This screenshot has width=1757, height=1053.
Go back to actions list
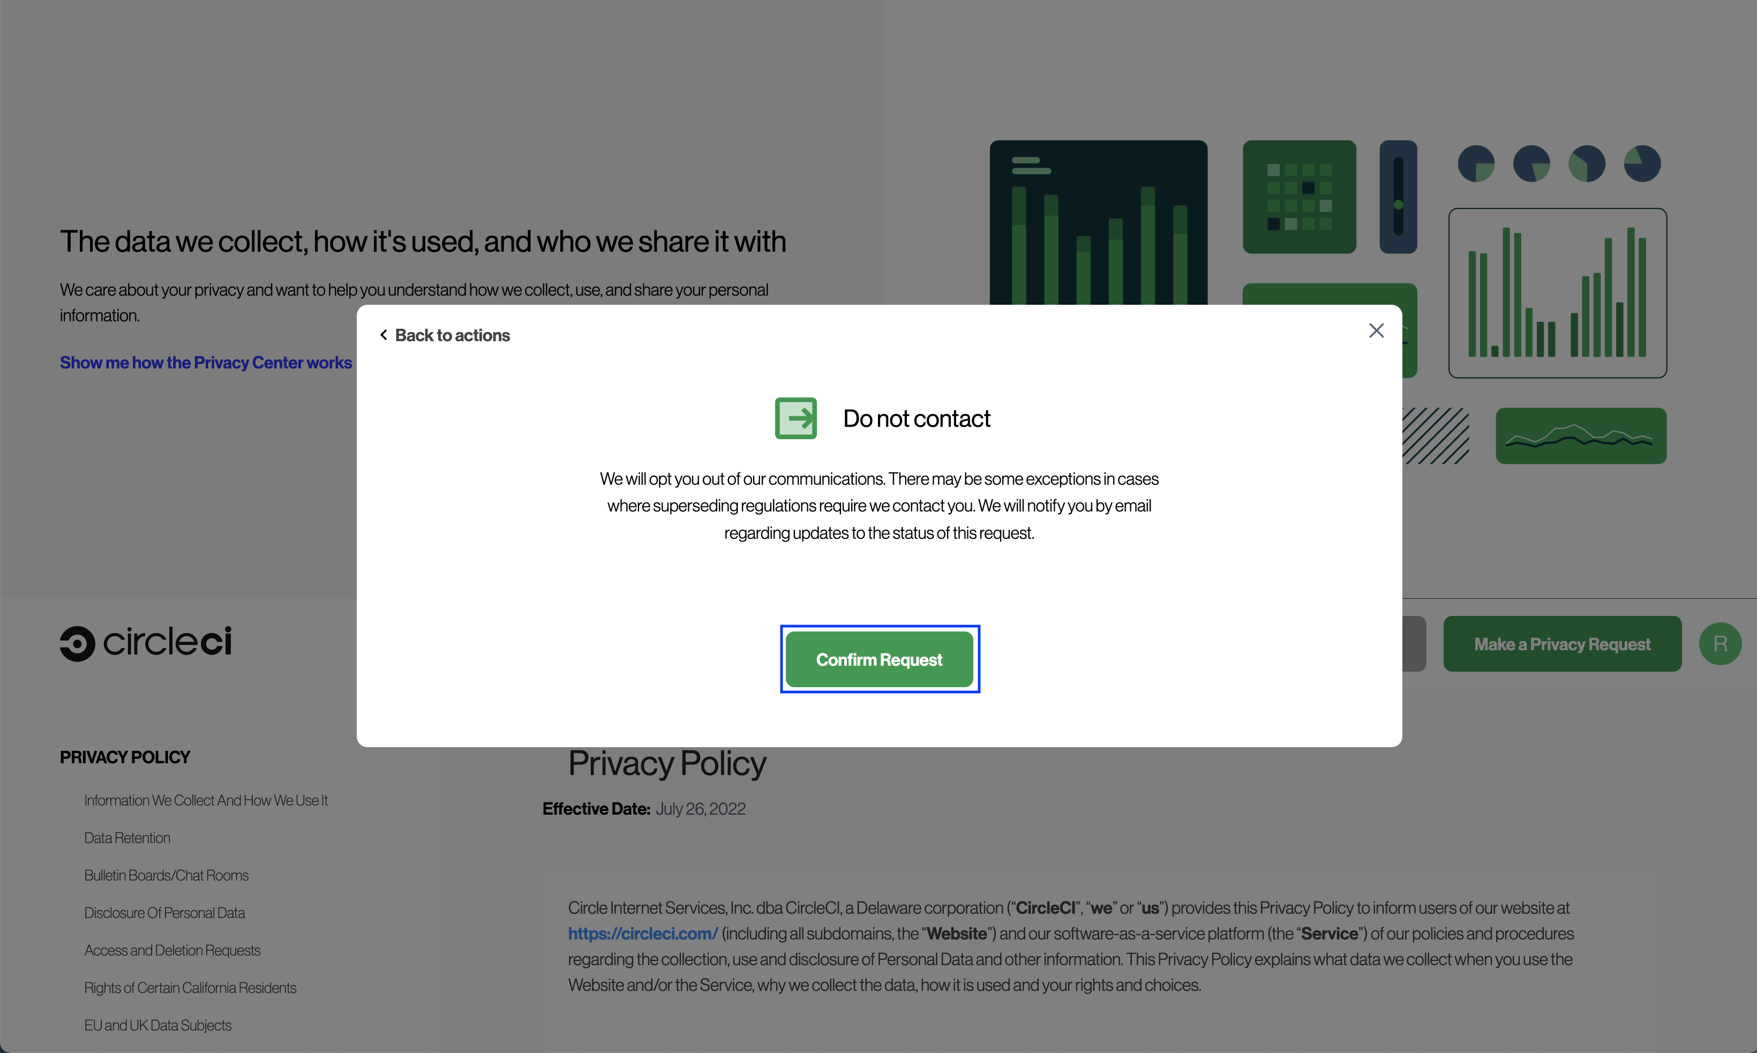click(452, 335)
